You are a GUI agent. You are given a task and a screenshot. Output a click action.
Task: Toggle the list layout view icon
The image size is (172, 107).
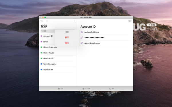point(47,21)
